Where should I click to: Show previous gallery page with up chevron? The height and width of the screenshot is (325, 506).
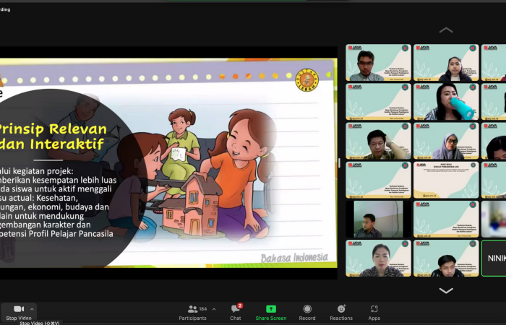click(446, 30)
